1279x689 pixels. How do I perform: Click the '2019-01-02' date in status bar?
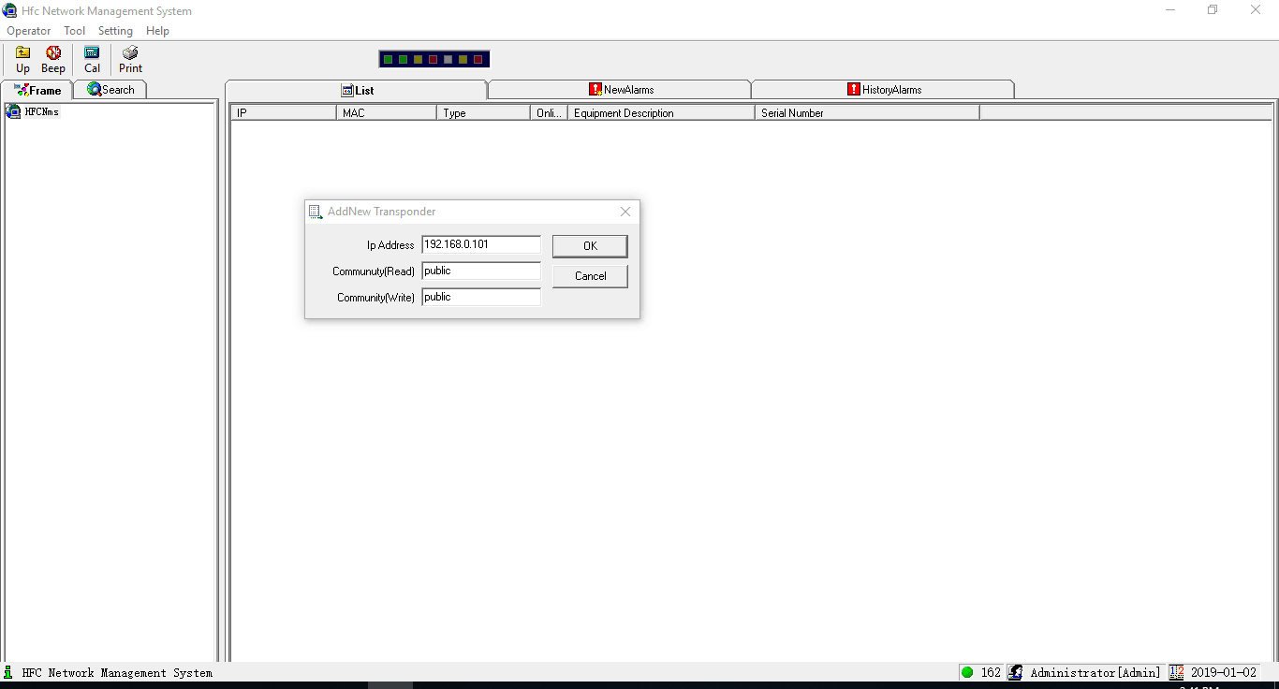pos(1224,672)
